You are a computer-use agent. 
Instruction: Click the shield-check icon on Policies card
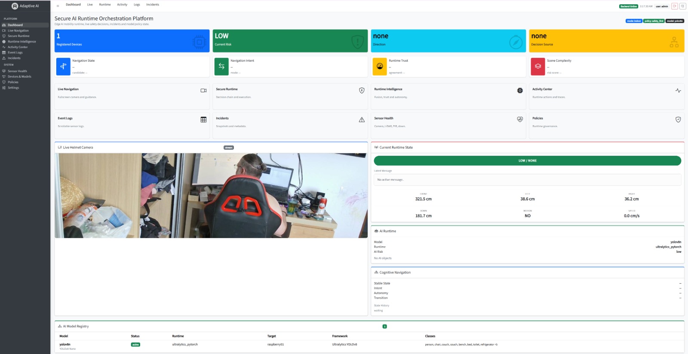coord(678,120)
